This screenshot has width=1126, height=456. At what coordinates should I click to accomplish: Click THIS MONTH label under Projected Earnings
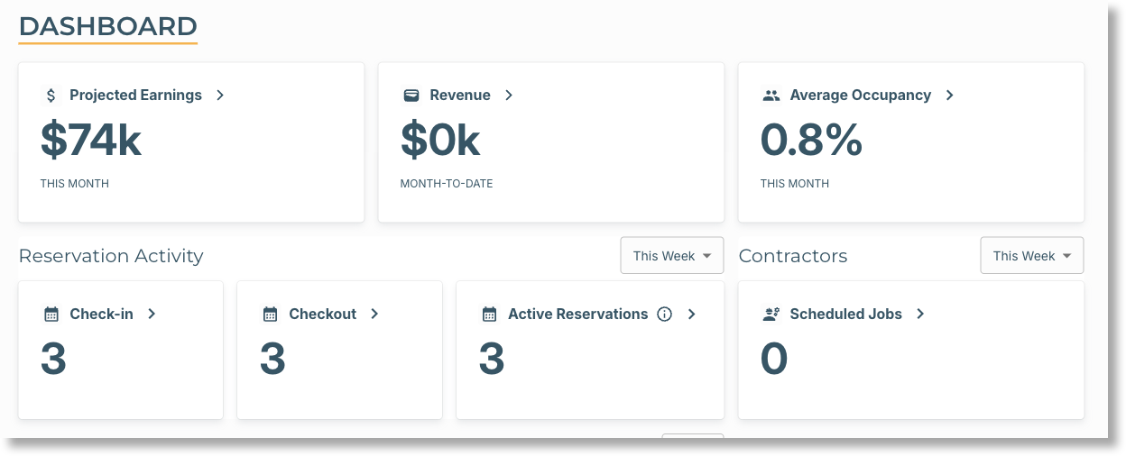(x=75, y=184)
